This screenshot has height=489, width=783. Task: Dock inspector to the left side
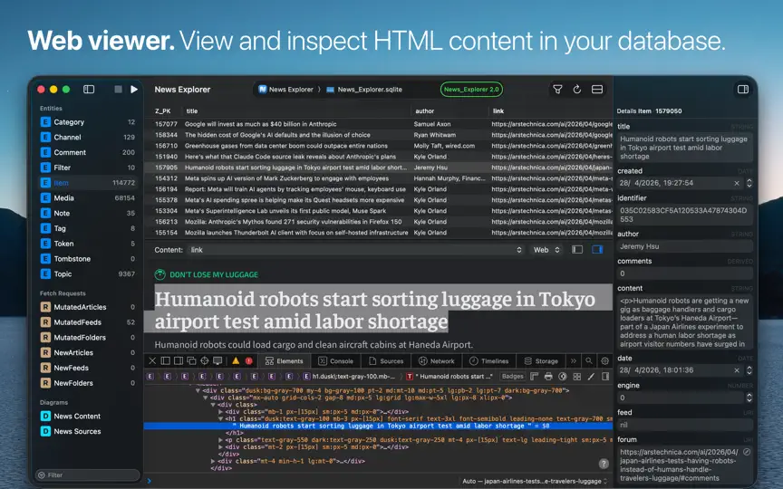coord(165,360)
